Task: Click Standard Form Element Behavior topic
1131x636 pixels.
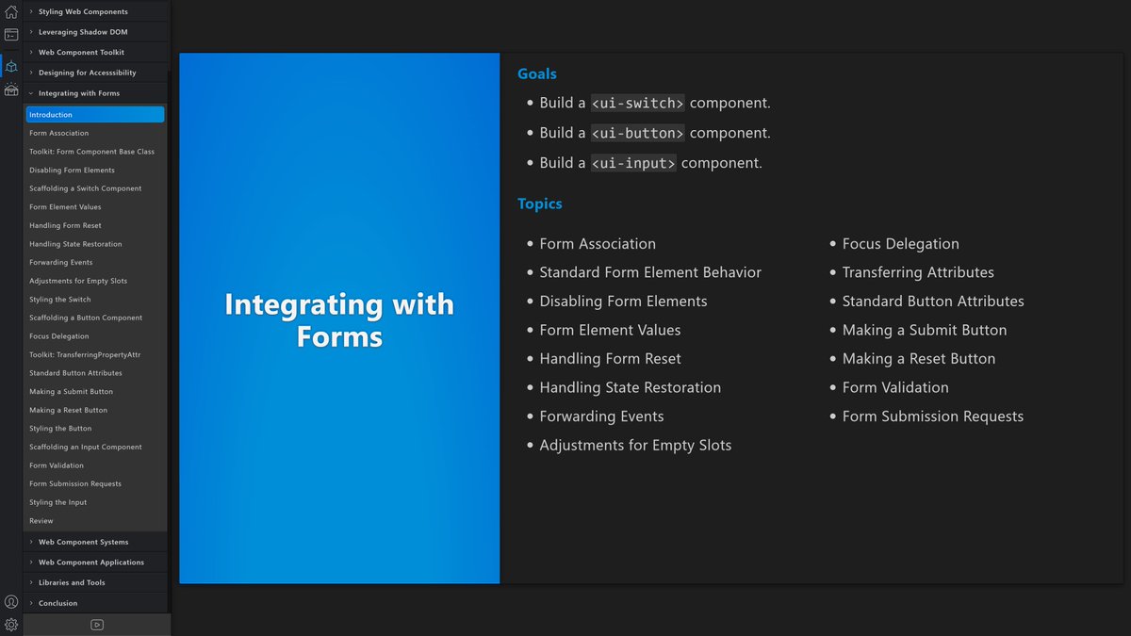Action: pyautogui.click(x=650, y=272)
